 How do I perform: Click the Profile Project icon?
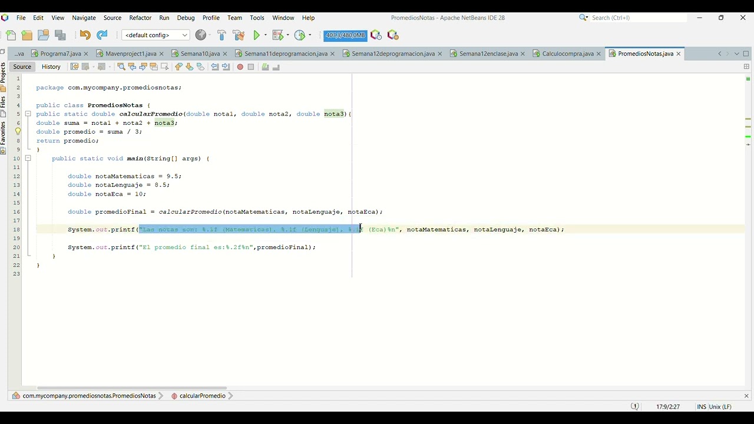[x=300, y=35]
